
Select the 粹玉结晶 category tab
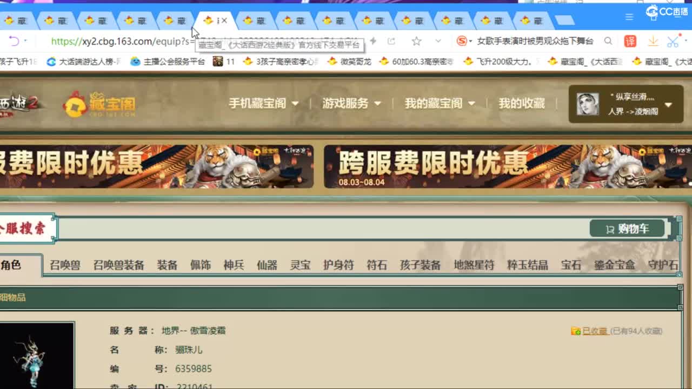click(528, 265)
